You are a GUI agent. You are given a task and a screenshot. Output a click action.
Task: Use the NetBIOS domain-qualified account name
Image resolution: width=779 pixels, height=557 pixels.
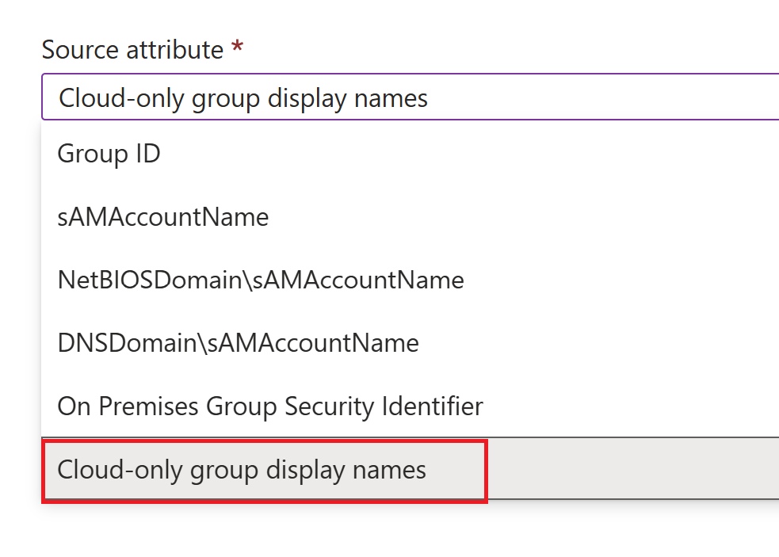[x=261, y=280]
